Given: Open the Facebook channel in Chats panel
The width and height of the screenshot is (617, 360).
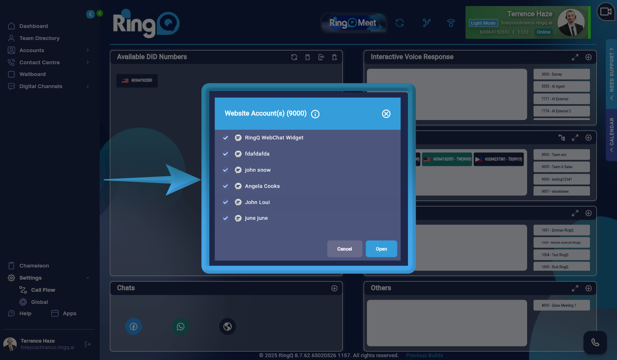Looking at the screenshot, I should click(x=134, y=326).
